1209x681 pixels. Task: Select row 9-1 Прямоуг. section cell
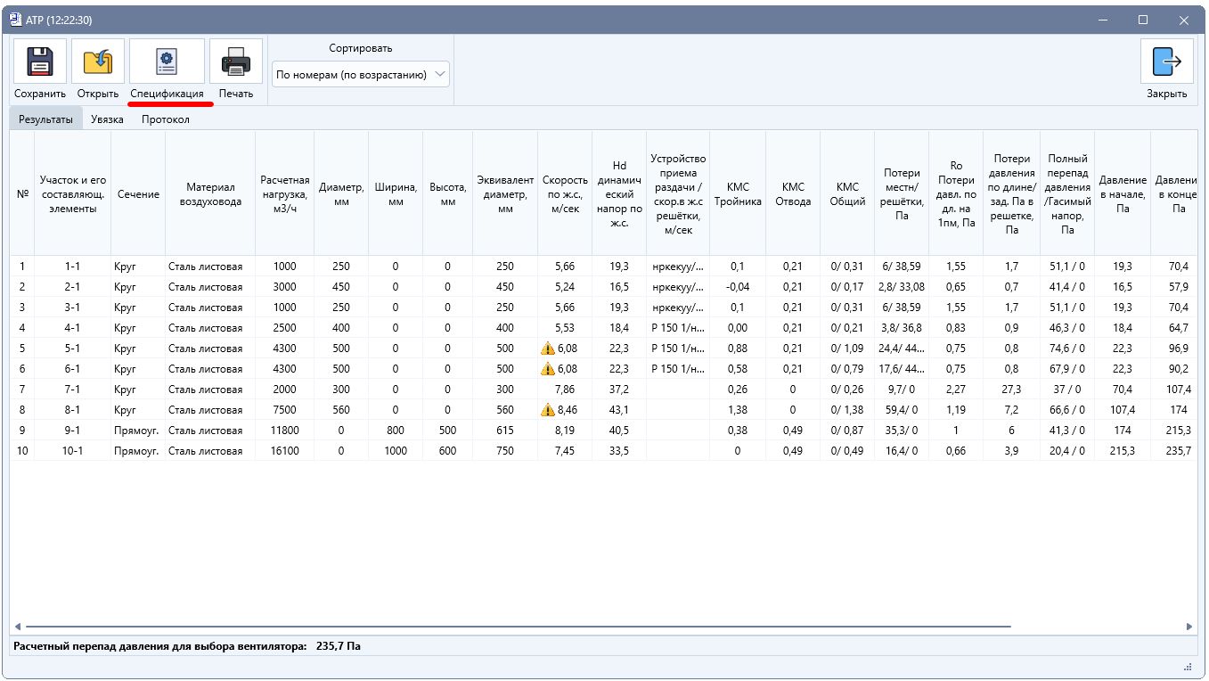[138, 431]
